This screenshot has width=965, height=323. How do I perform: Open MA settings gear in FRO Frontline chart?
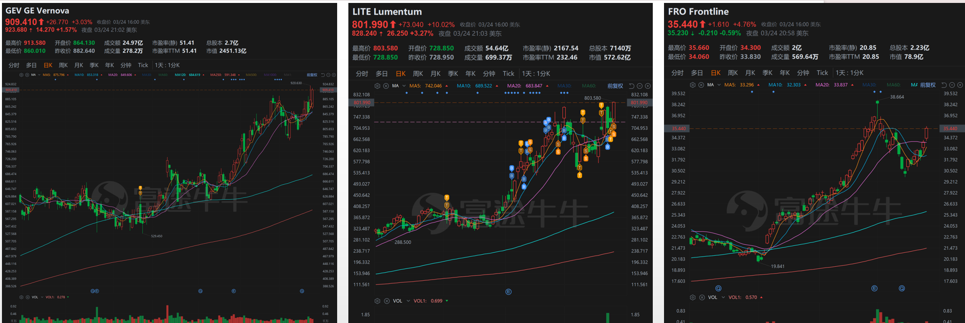coord(692,85)
